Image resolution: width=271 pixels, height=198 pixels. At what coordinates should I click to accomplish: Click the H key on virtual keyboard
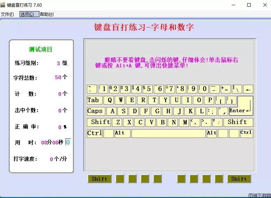pos(167,111)
